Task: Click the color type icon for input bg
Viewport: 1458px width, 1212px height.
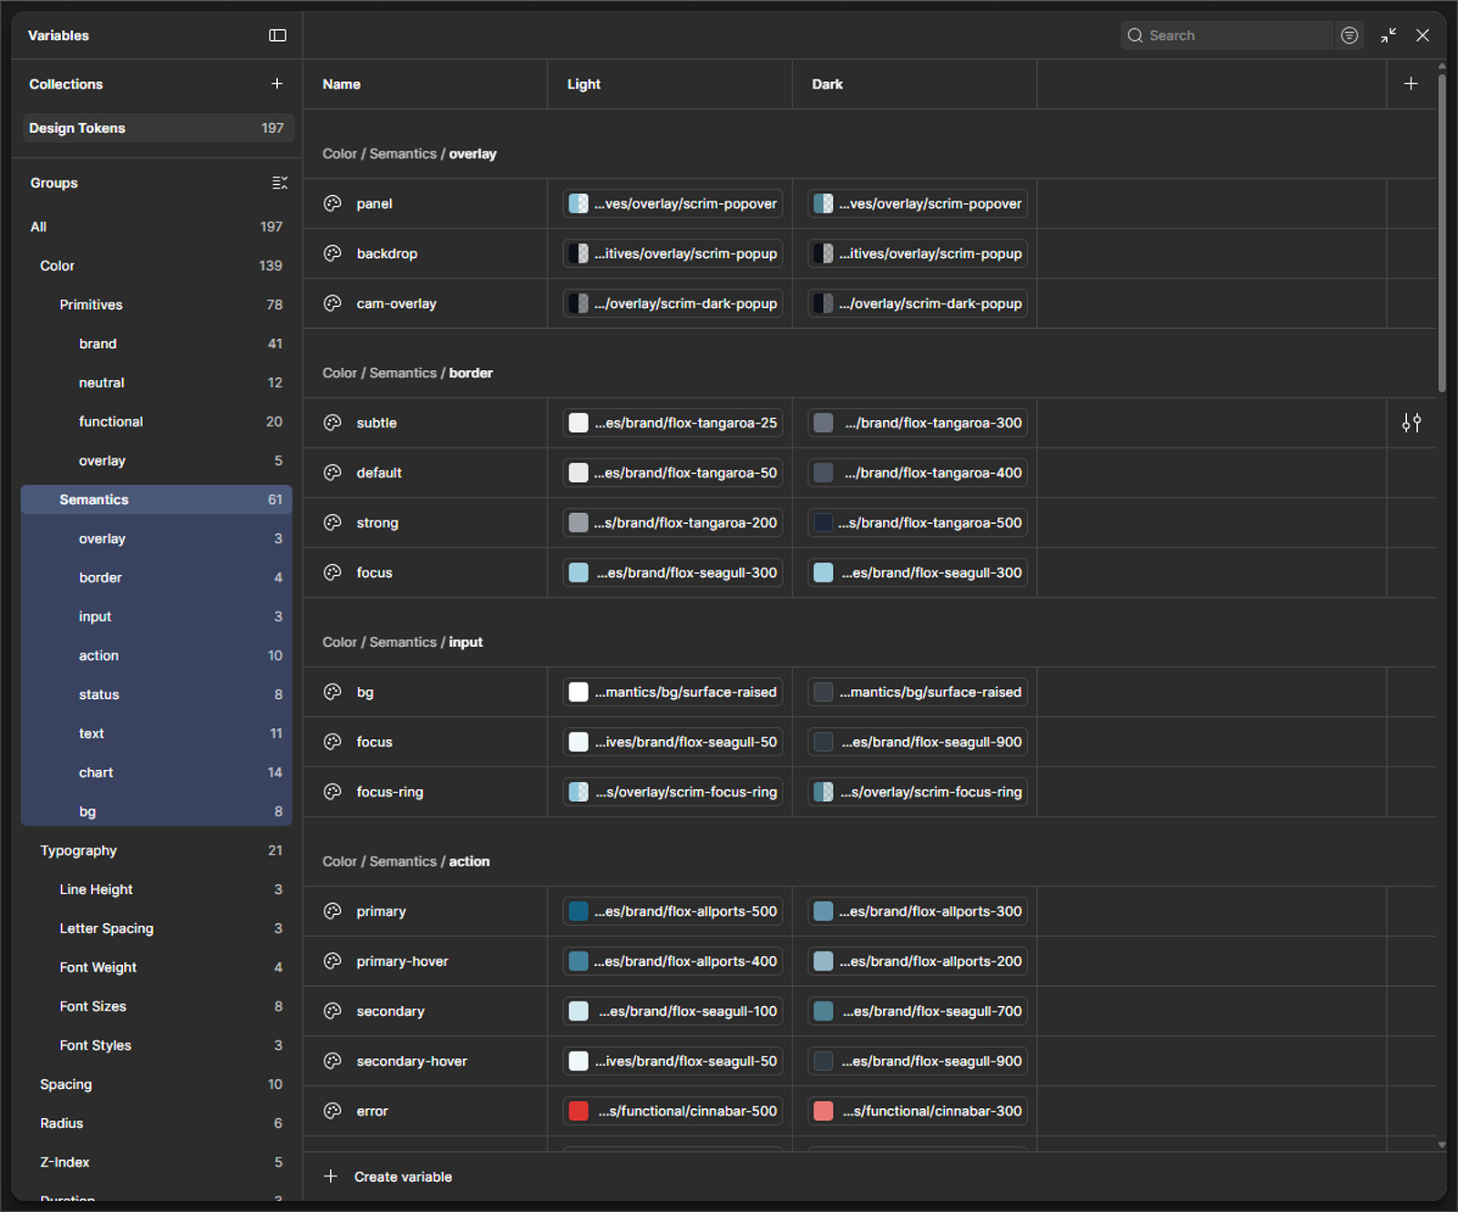Action: pos(333,693)
